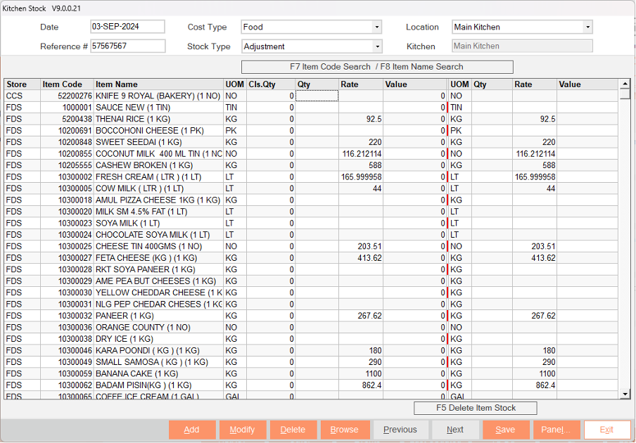
Task: Click F5 Delete Item Stock button
Action: point(476,408)
